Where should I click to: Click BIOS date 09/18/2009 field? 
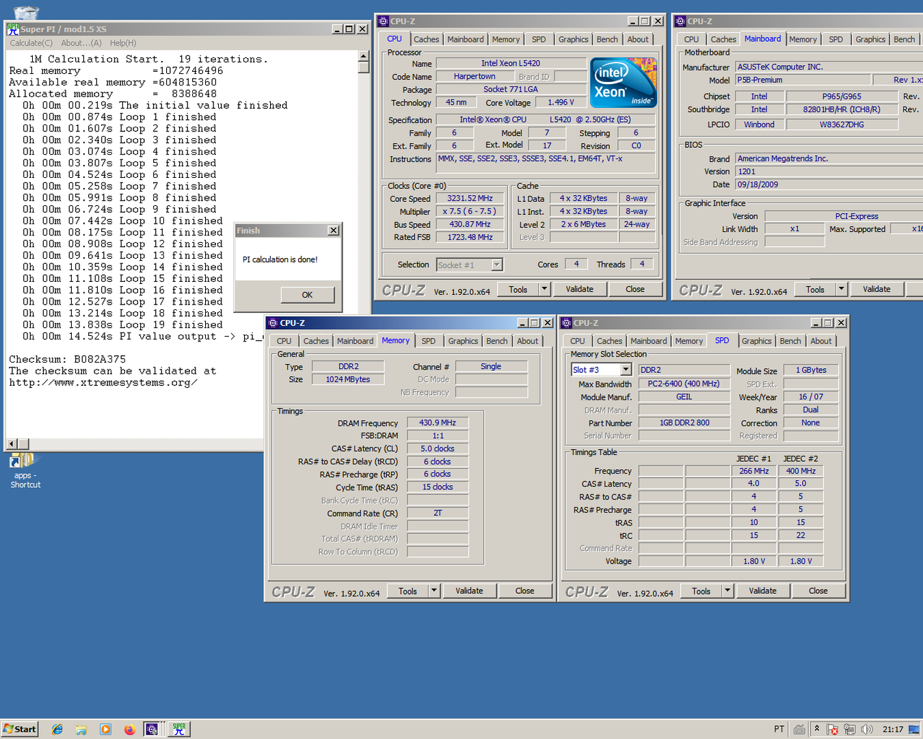[829, 185]
